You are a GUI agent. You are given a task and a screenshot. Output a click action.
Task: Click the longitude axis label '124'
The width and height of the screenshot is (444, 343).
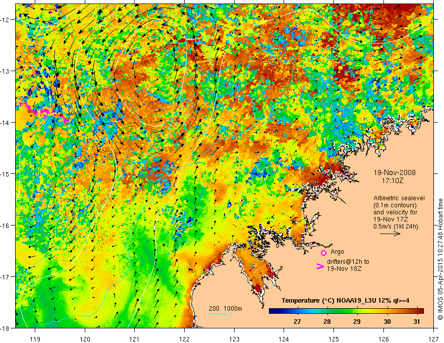coord(284,339)
